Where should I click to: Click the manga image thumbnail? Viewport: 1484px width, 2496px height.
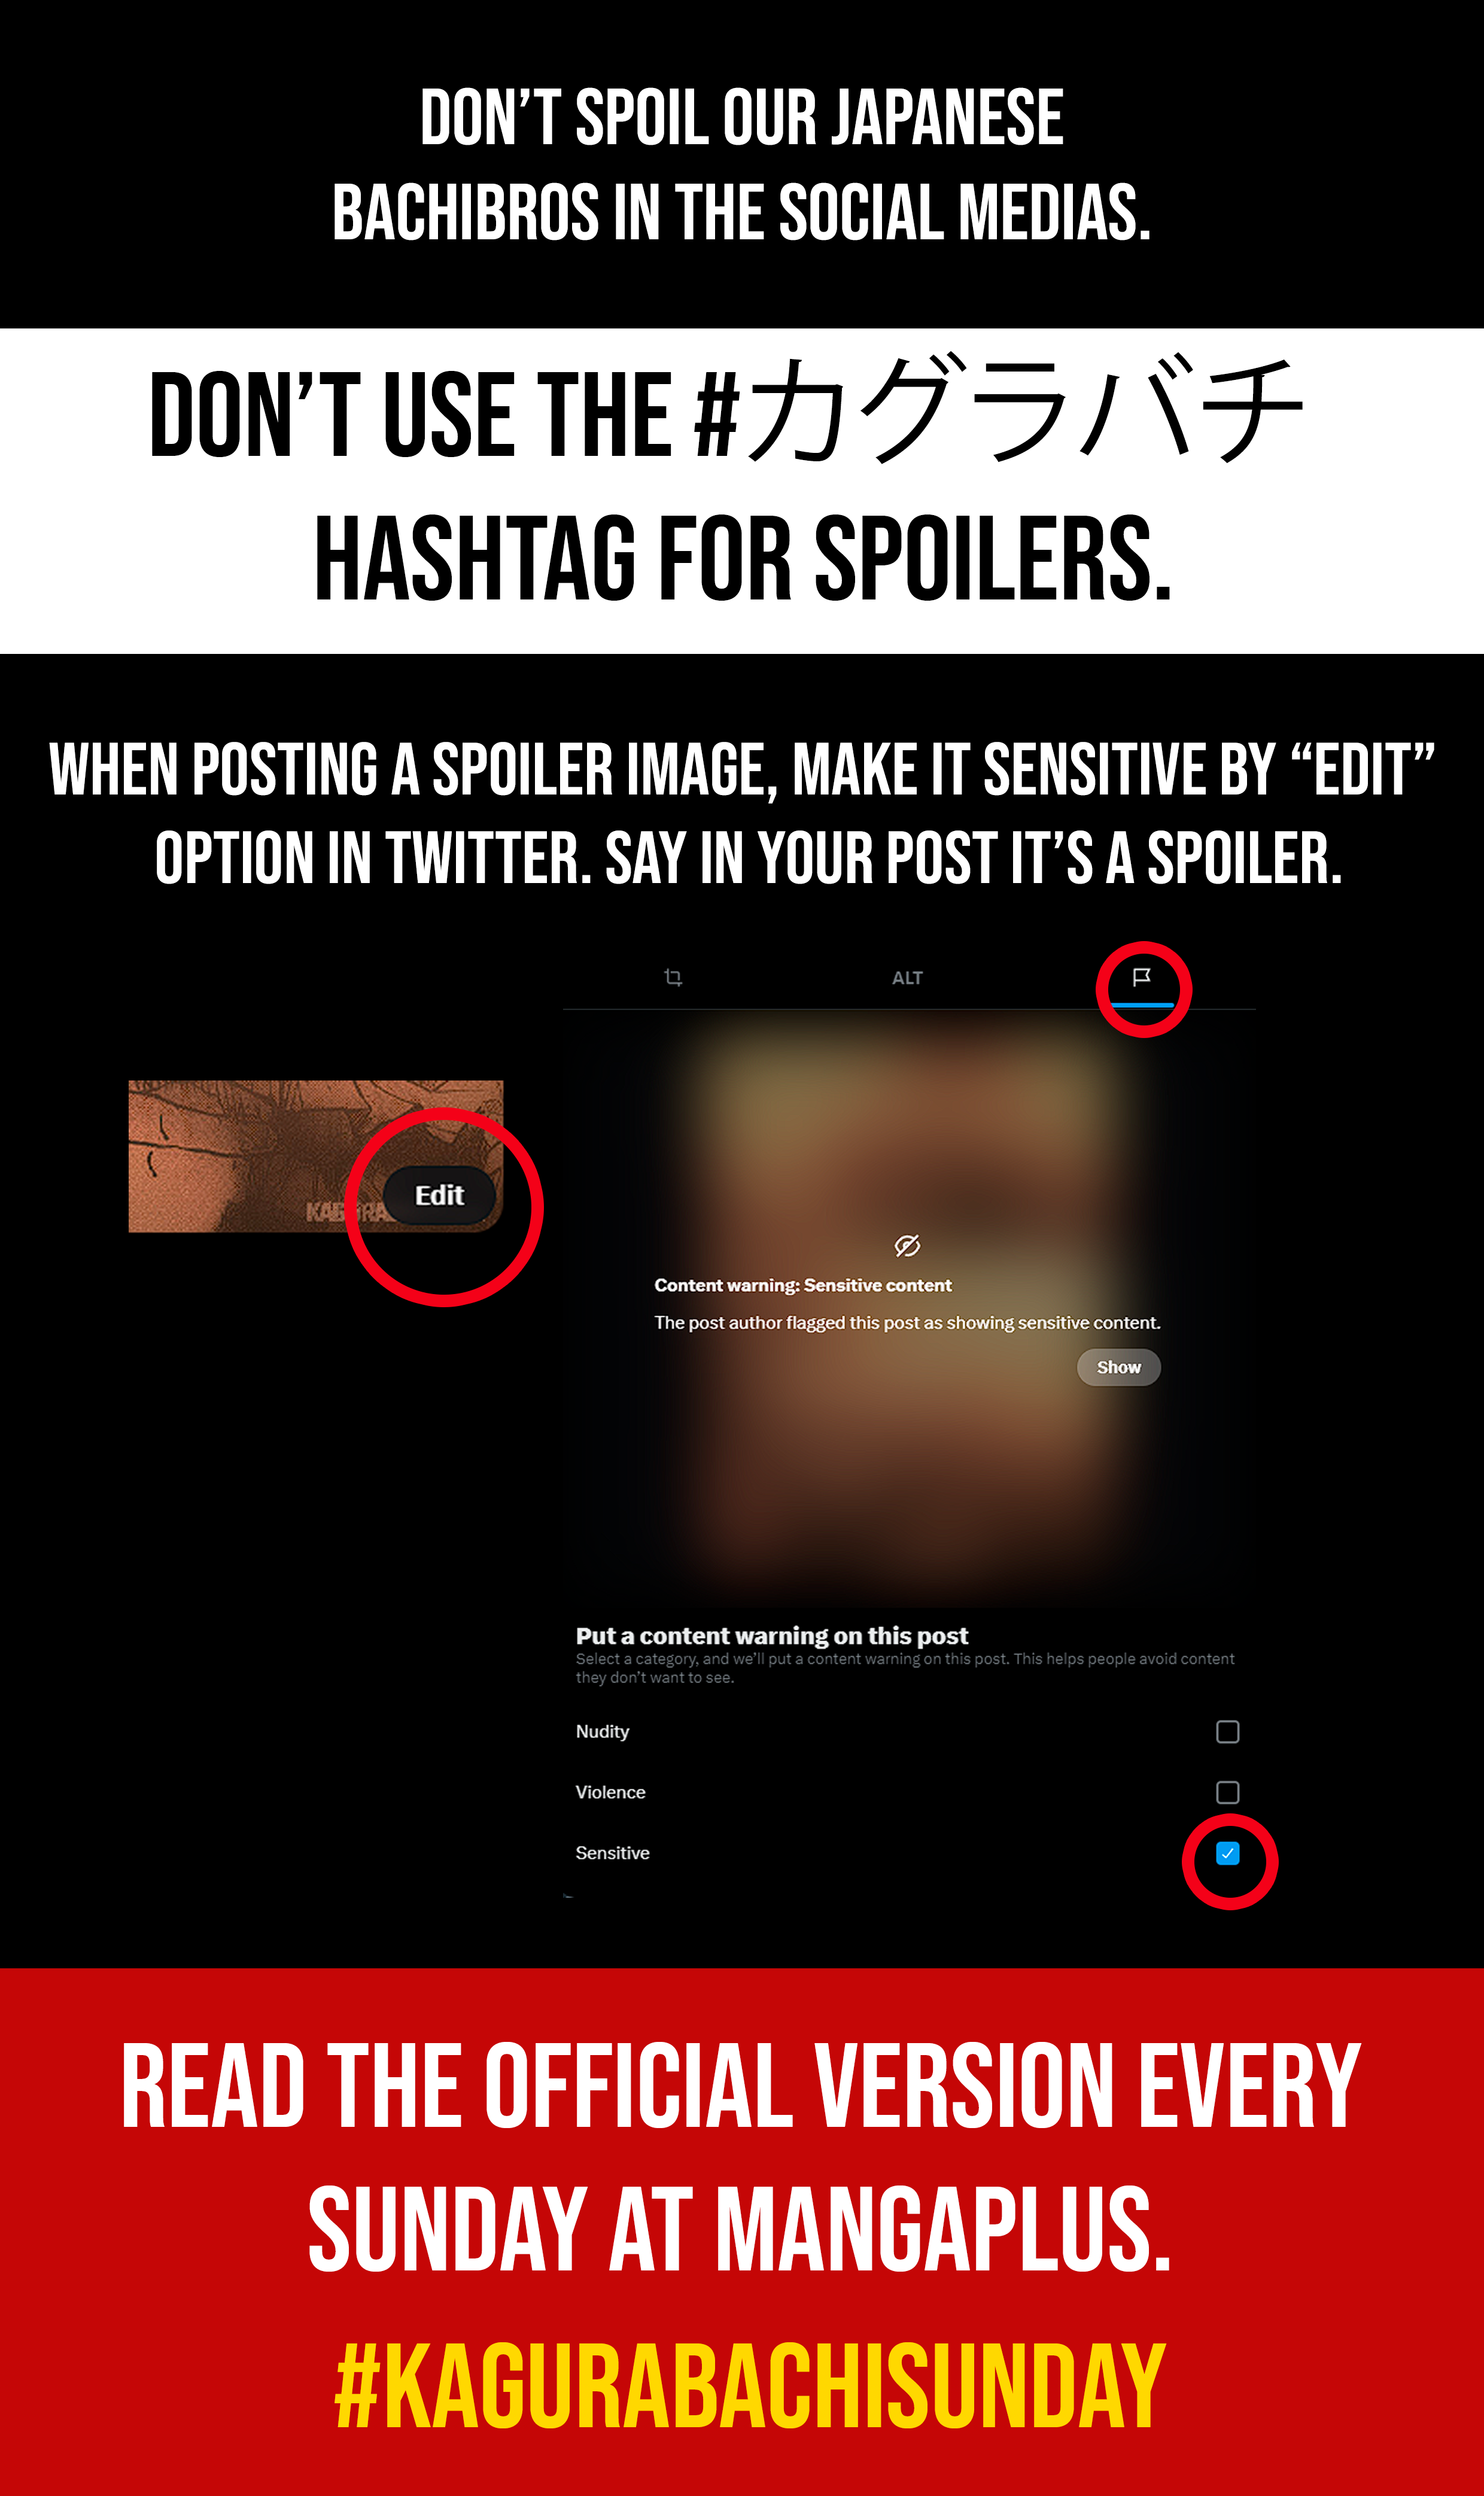(x=315, y=1155)
